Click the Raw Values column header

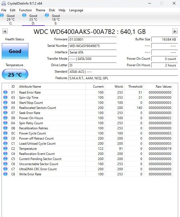pyautogui.click(x=158, y=87)
